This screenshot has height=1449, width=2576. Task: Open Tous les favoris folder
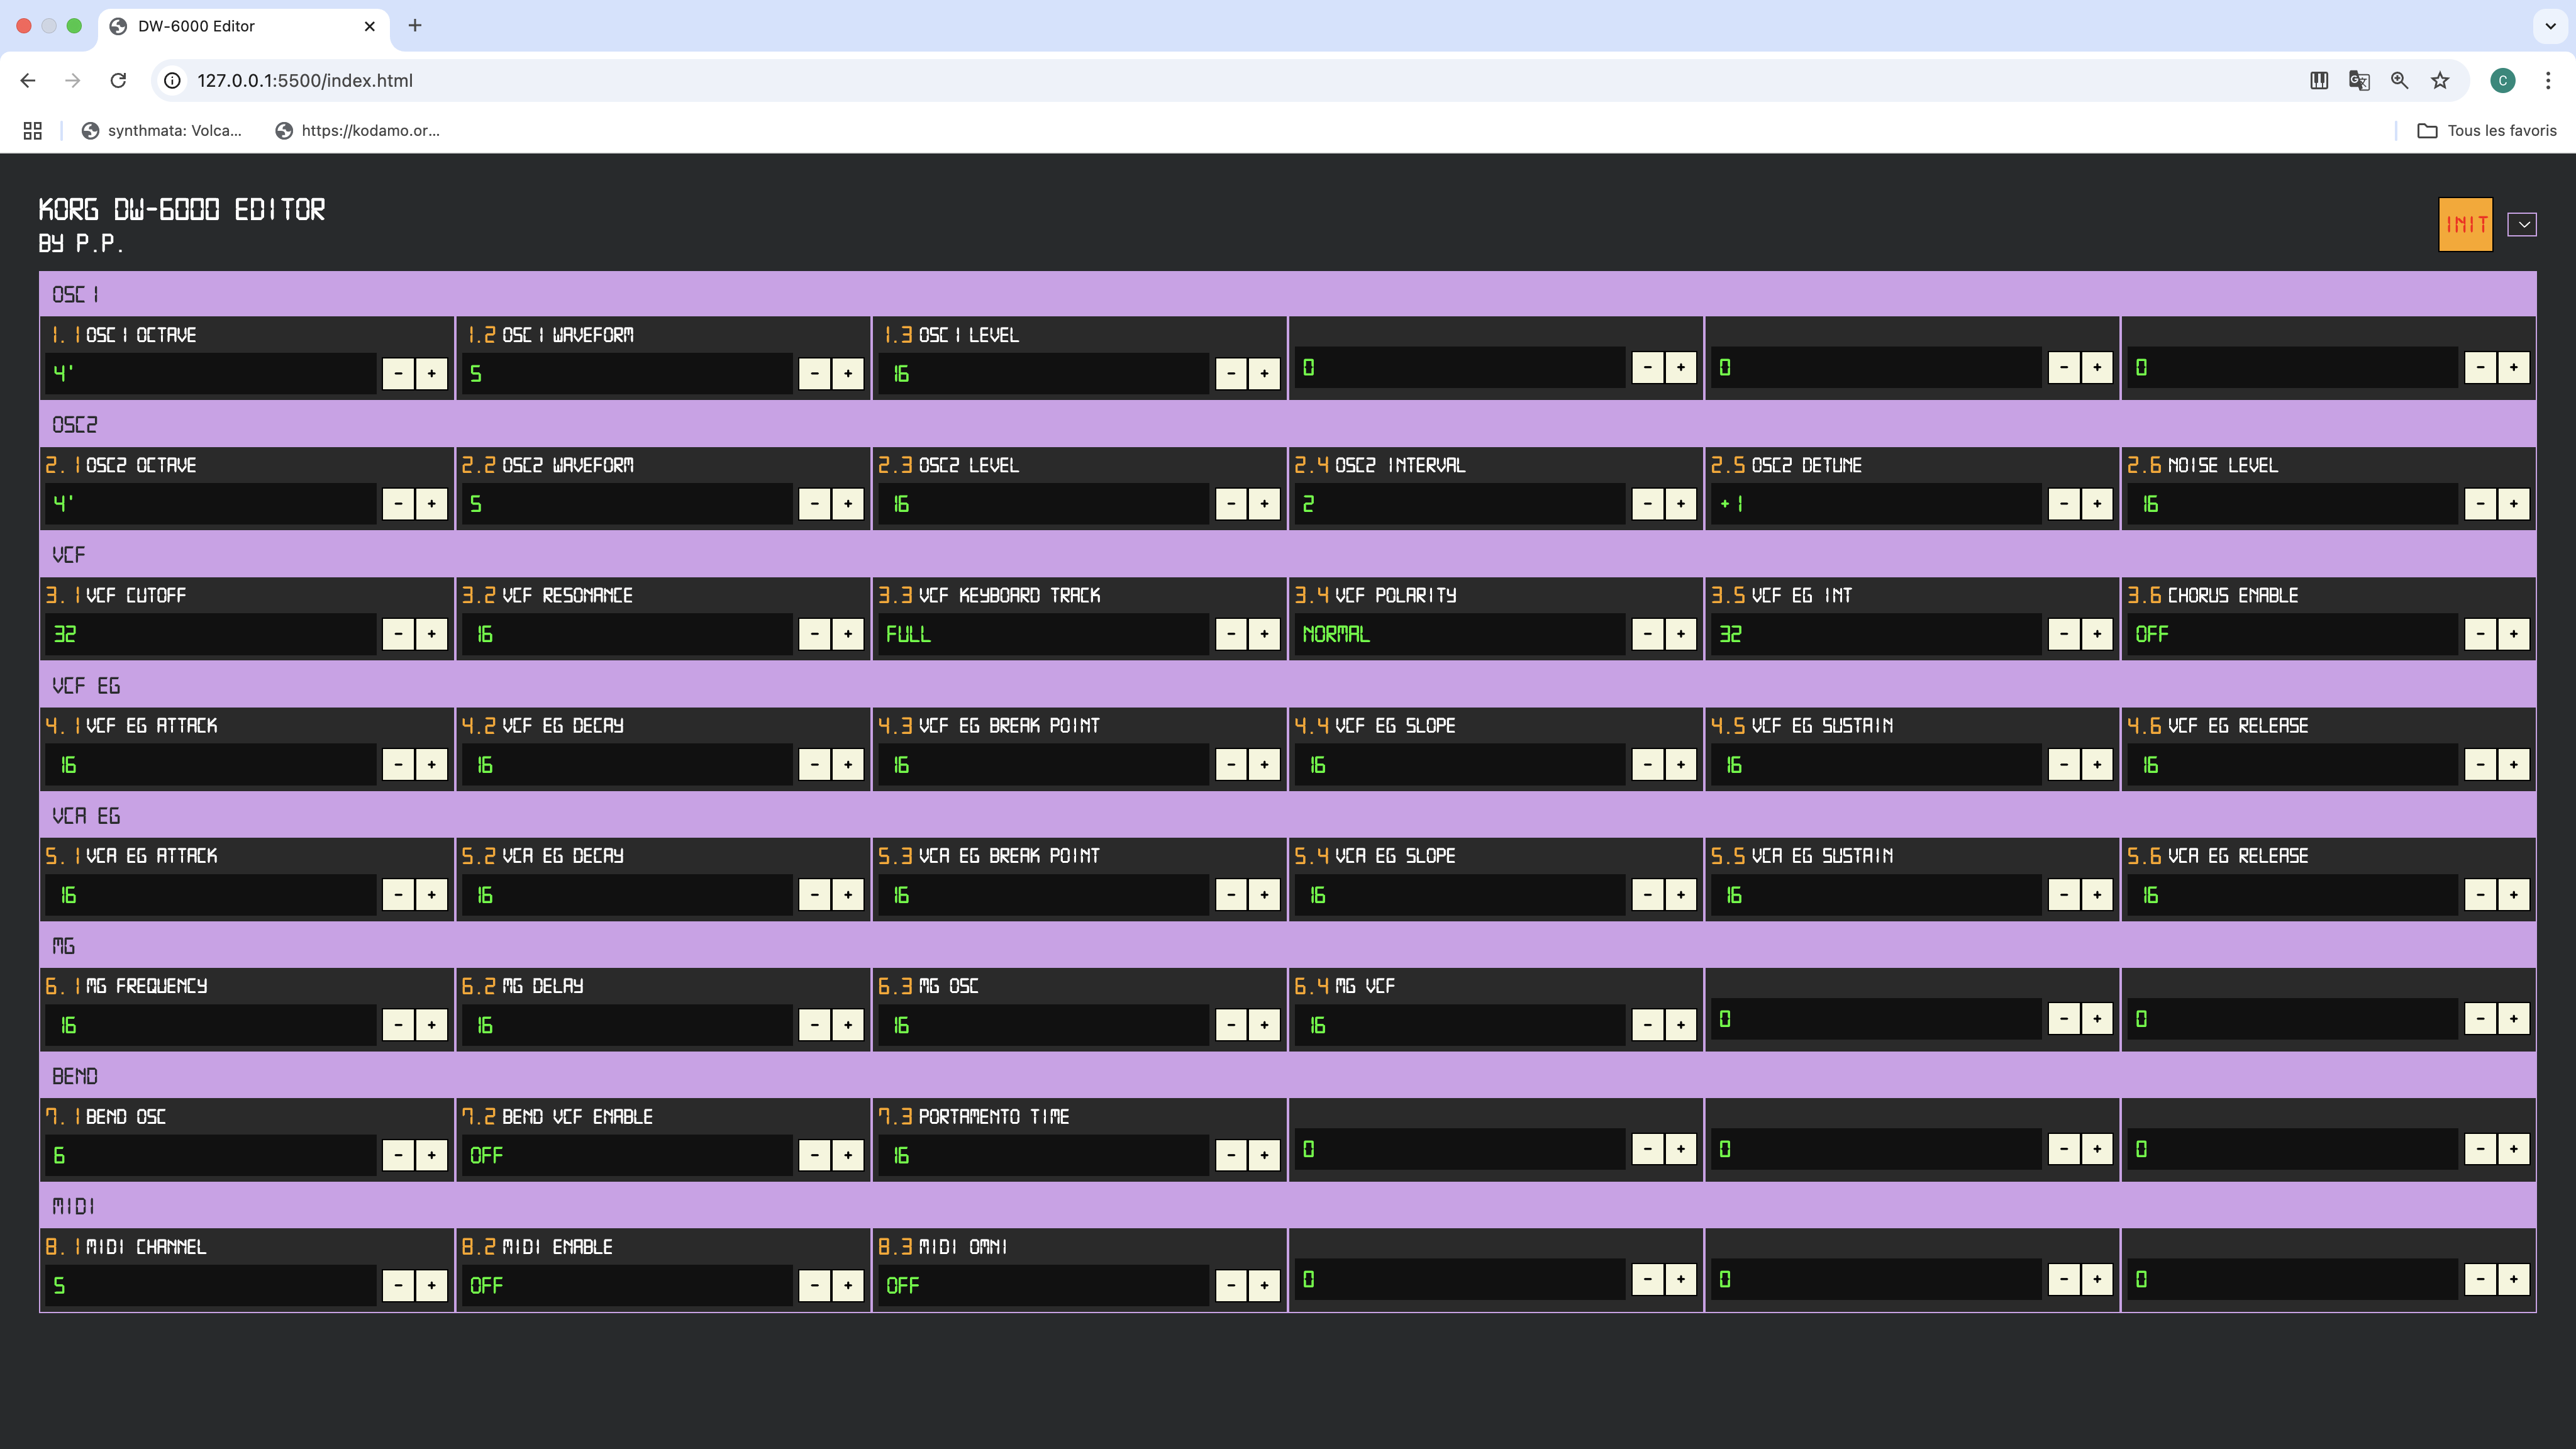coord(2486,130)
